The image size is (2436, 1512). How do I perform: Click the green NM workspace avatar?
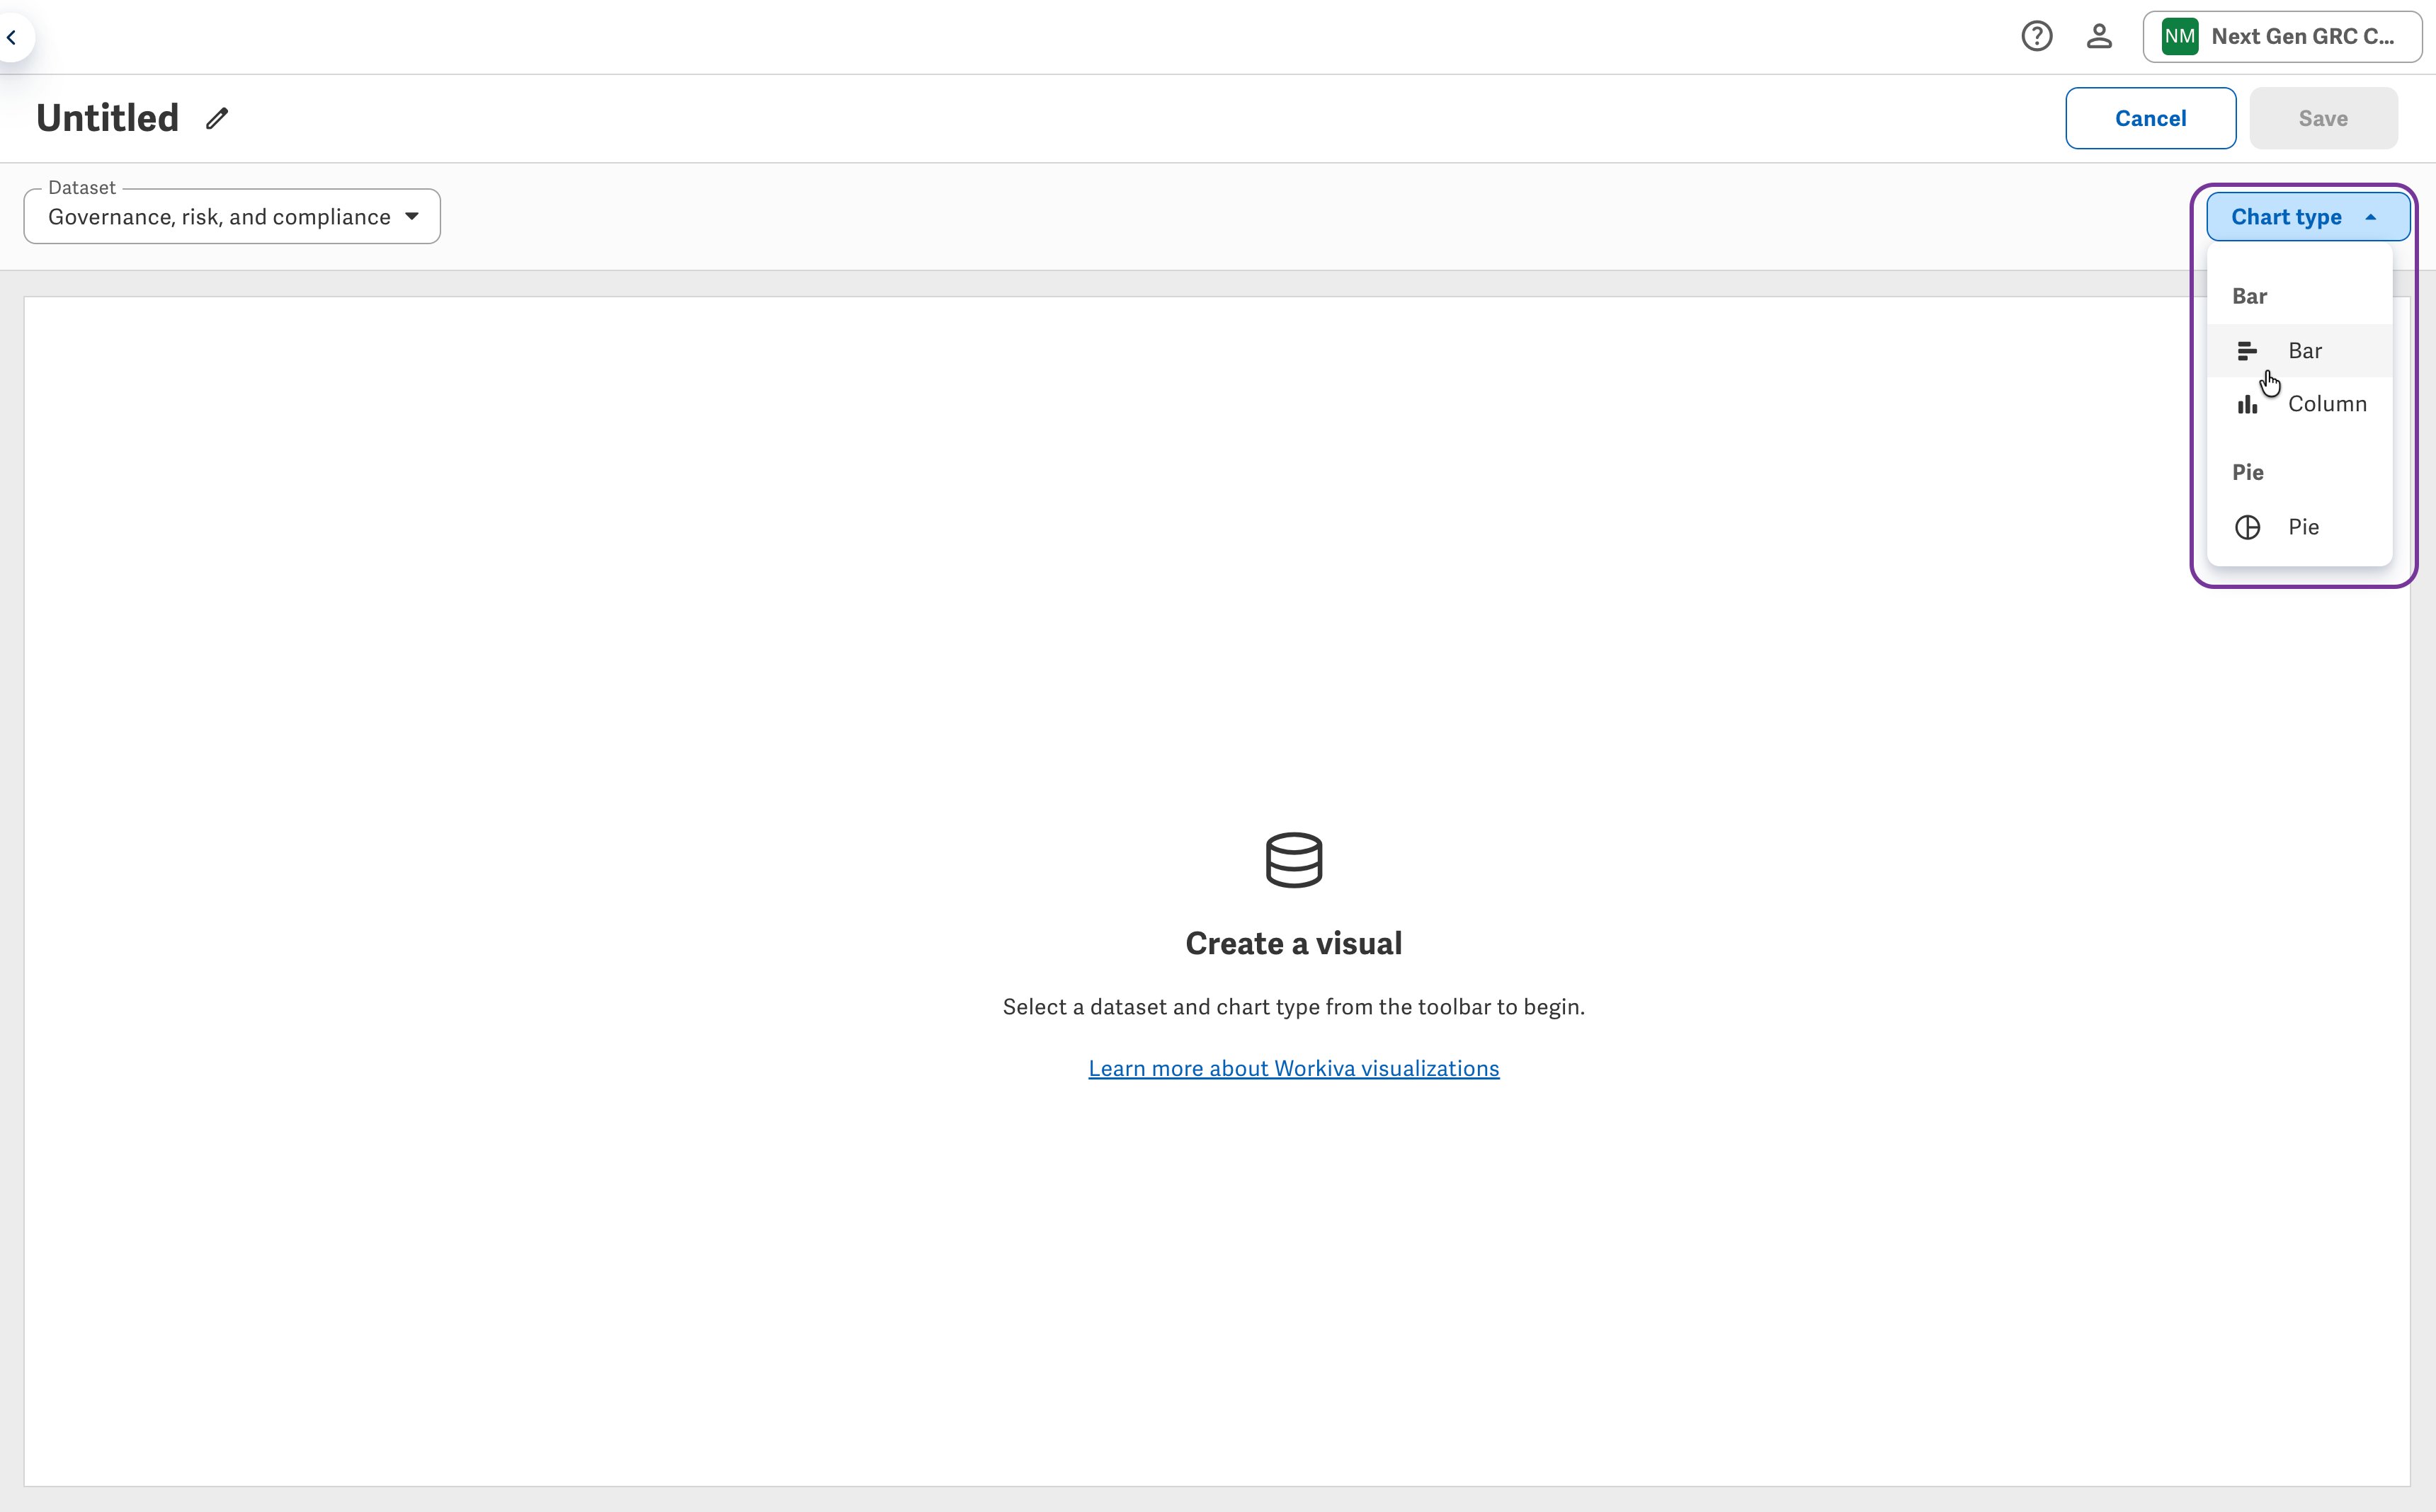click(2180, 37)
